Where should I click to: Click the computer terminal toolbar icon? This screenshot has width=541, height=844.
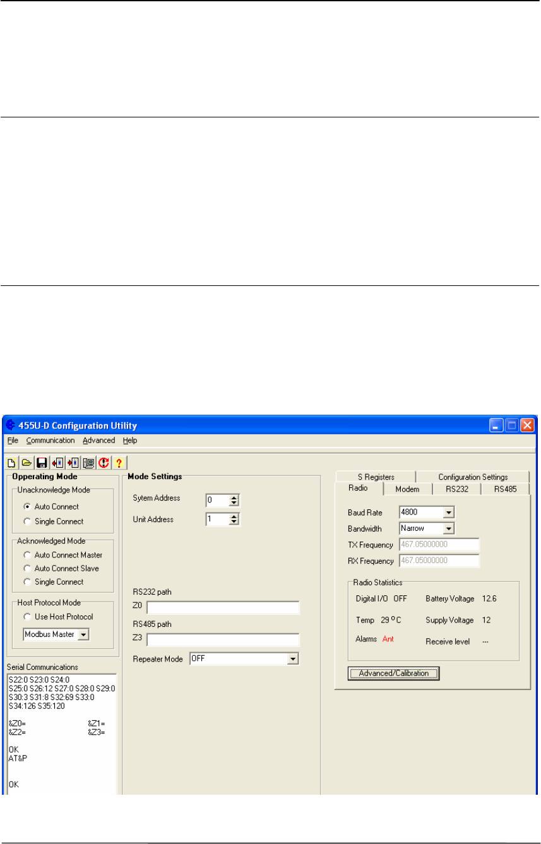pyautogui.click(x=87, y=463)
